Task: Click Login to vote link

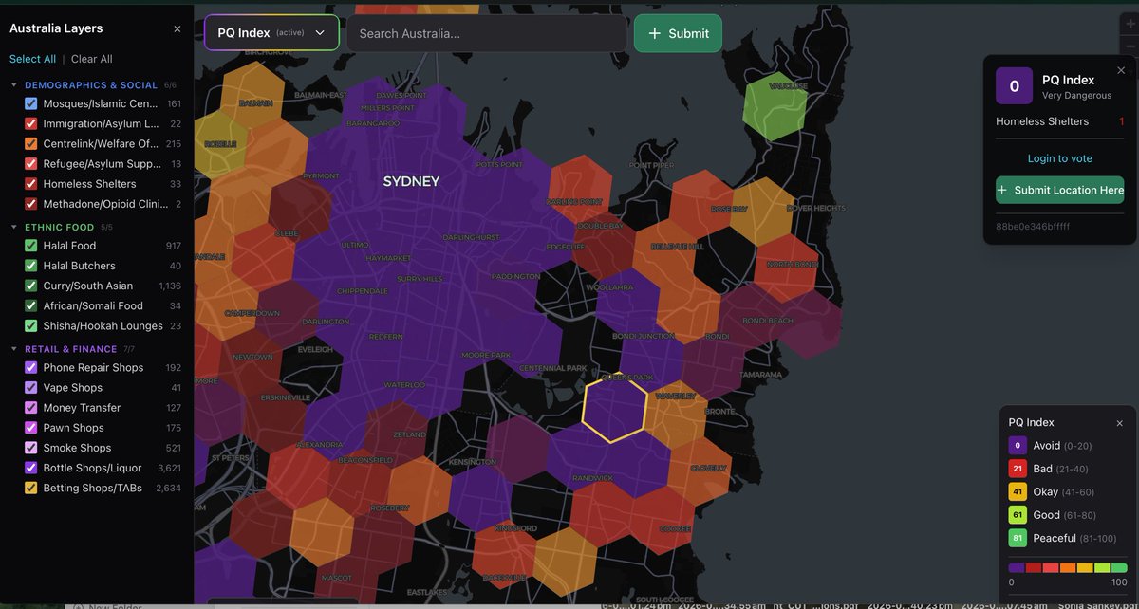Action: (x=1059, y=158)
